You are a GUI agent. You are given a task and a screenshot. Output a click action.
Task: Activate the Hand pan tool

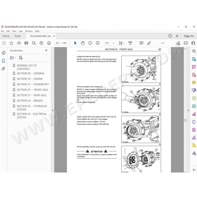coord(83,43)
